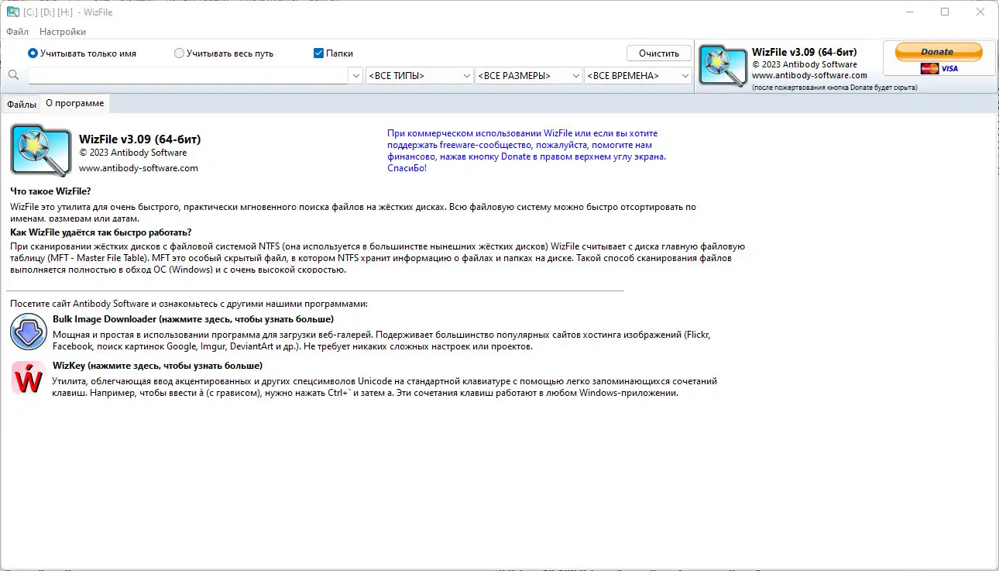This screenshot has height=571, width=999.
Task: Click the search magnifier icon
Action: pos(13,75)
